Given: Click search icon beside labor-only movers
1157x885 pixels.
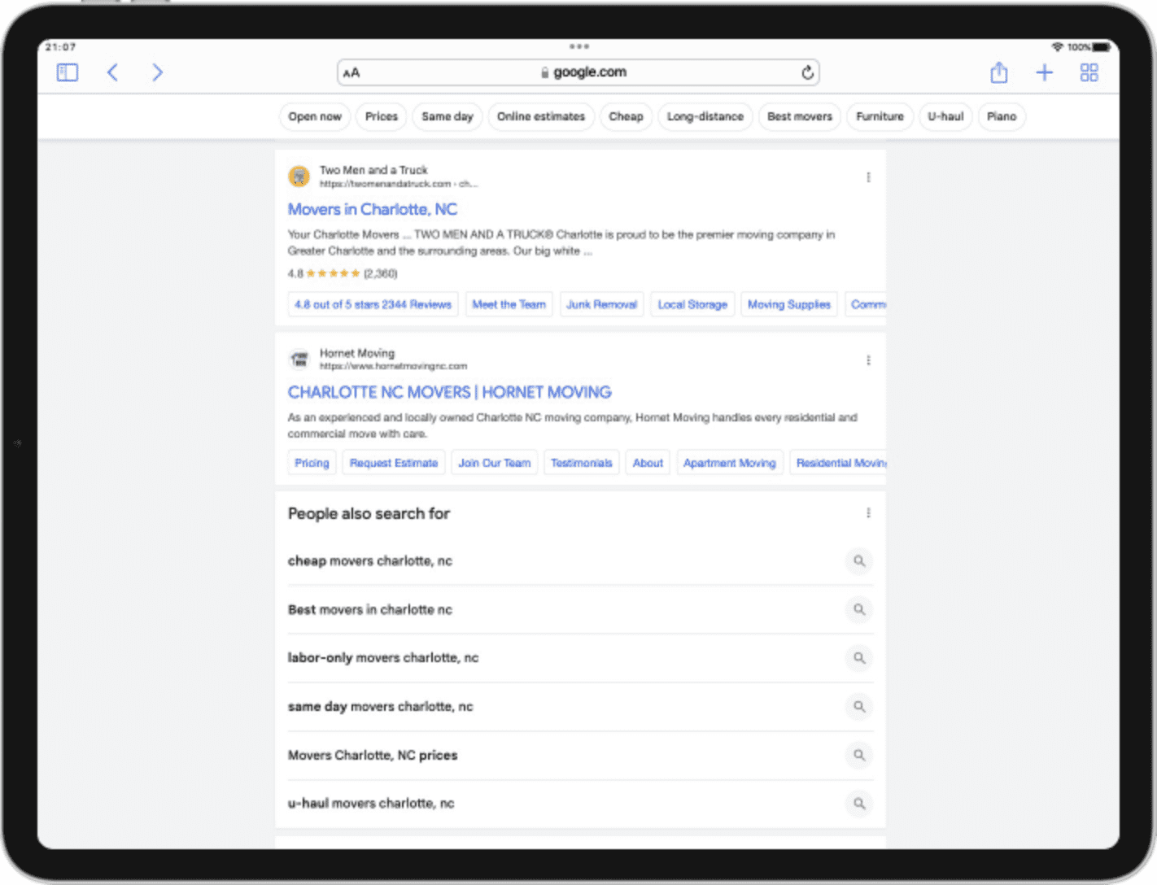Looking at the screenshot, I should 858,657.
